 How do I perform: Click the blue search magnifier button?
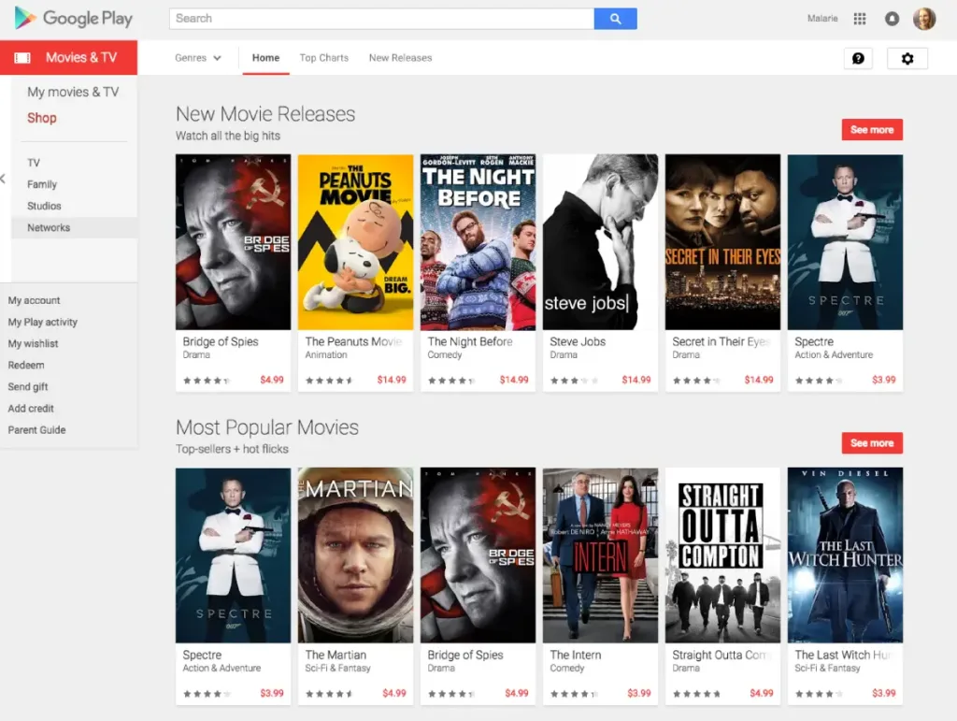click(x=615, y=19)
